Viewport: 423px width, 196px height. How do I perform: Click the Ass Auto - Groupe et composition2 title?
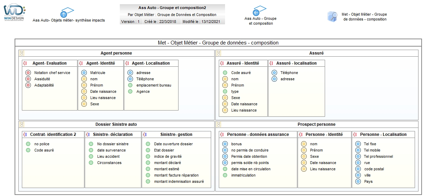point(172,7)
